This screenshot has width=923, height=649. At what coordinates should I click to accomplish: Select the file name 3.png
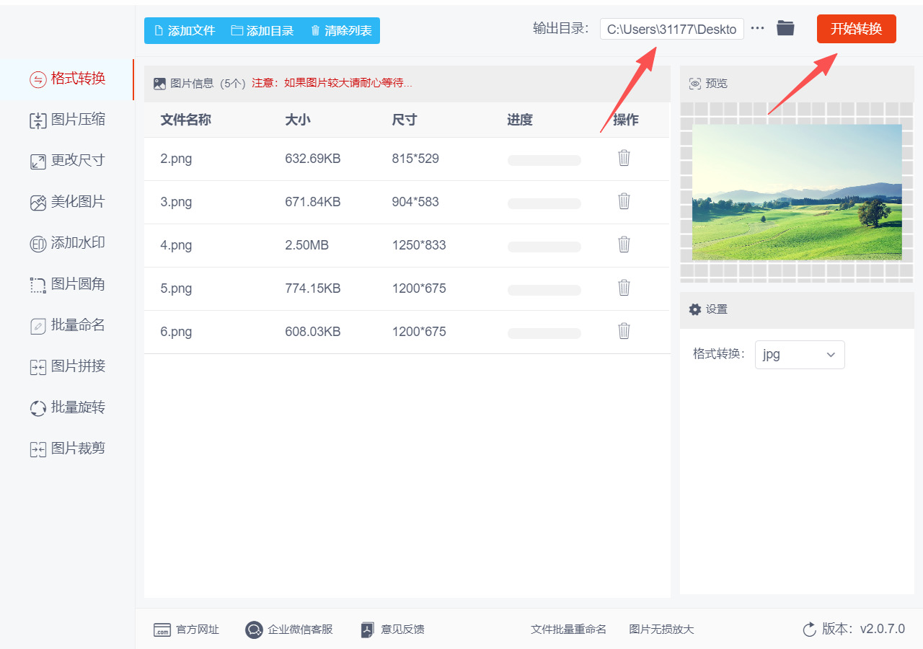[176, 202]
